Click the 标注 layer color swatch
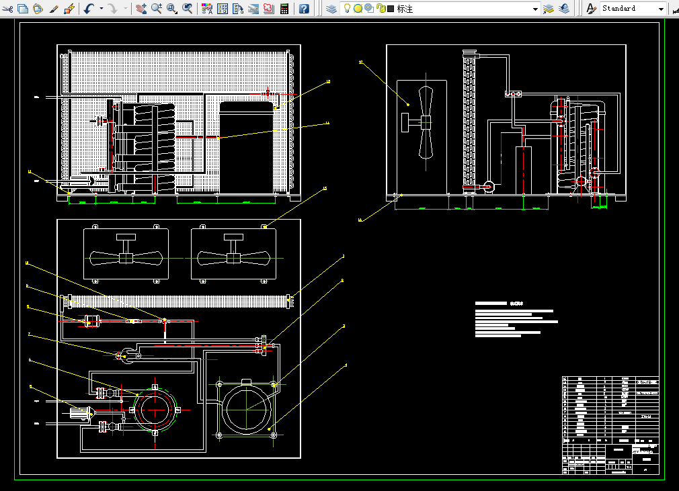 pyautogui.click(x=391, y=9)
